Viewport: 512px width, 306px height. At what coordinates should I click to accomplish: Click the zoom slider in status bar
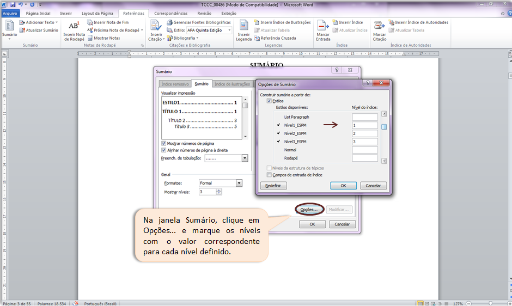490,303
